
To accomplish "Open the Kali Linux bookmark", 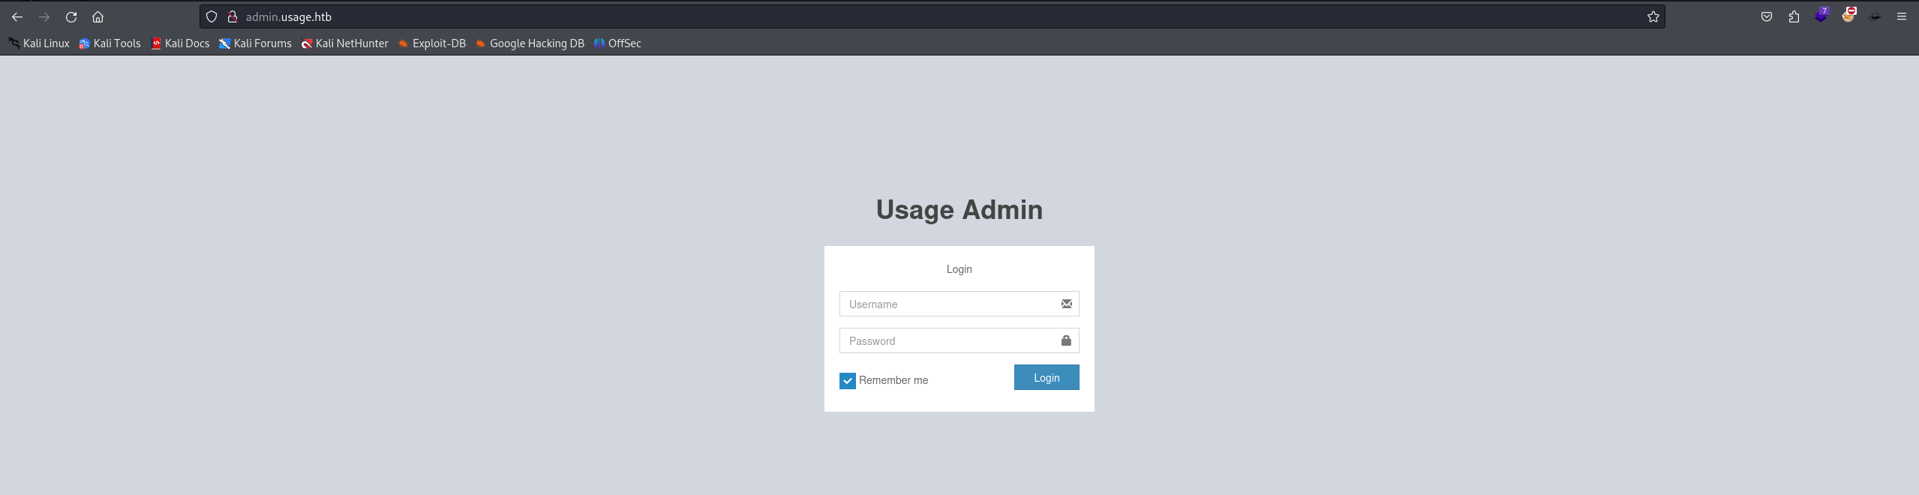I will [39, 43].
